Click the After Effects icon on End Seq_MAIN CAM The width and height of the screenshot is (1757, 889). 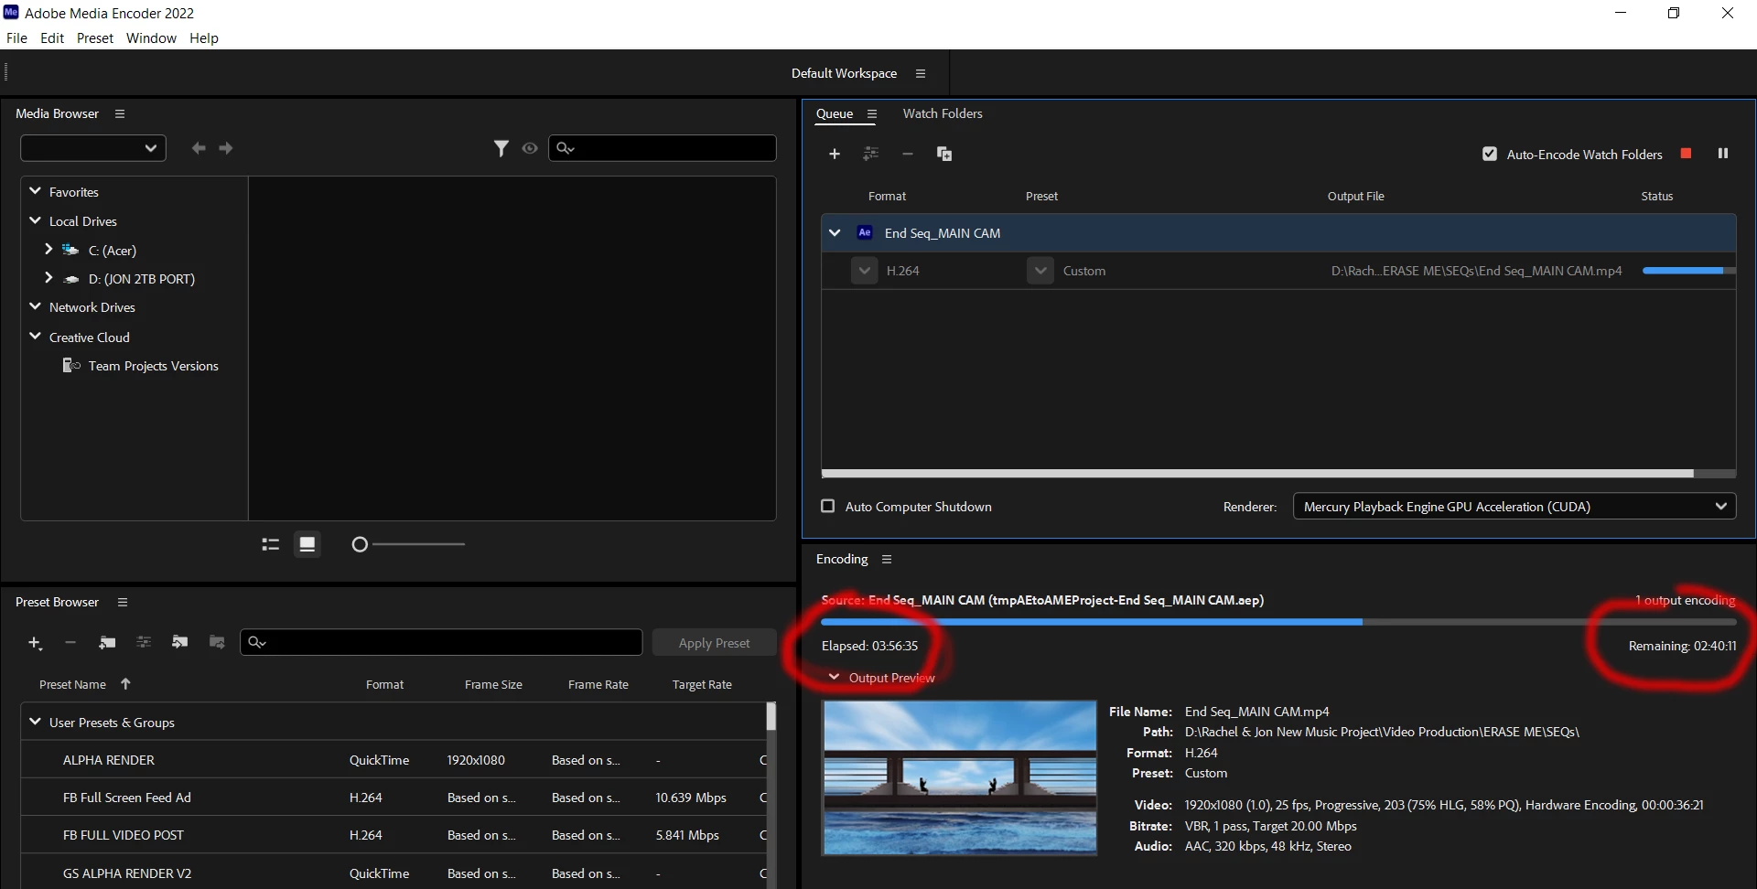(x=865, y=233)
